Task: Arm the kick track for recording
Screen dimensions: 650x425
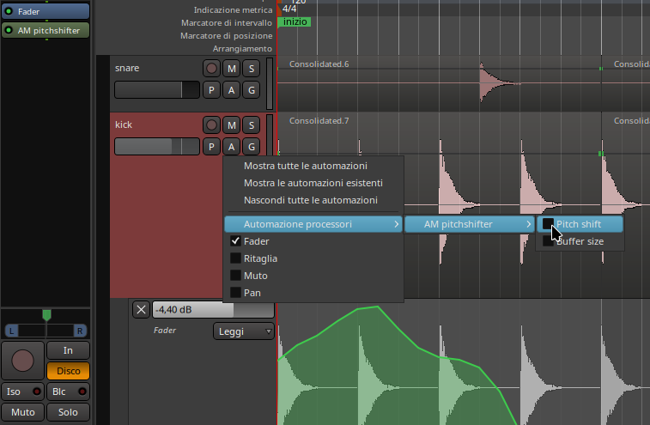Action: coord(211,125)
